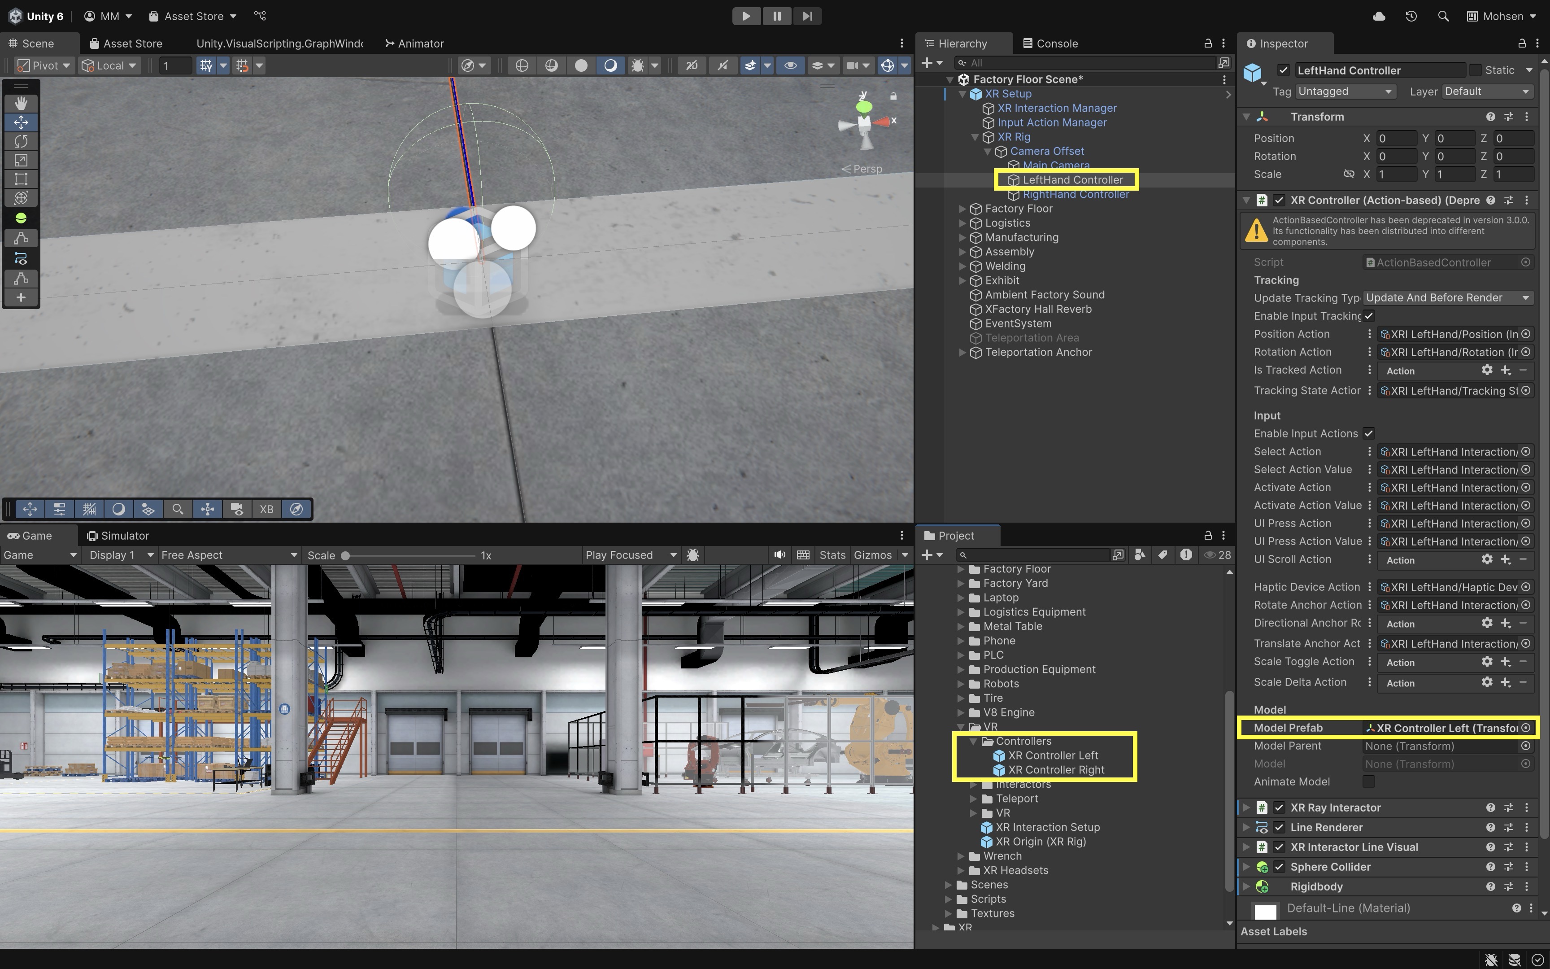Open the cloud services icon
The width and height of the screenshot is (1550, 969).
1379,16
